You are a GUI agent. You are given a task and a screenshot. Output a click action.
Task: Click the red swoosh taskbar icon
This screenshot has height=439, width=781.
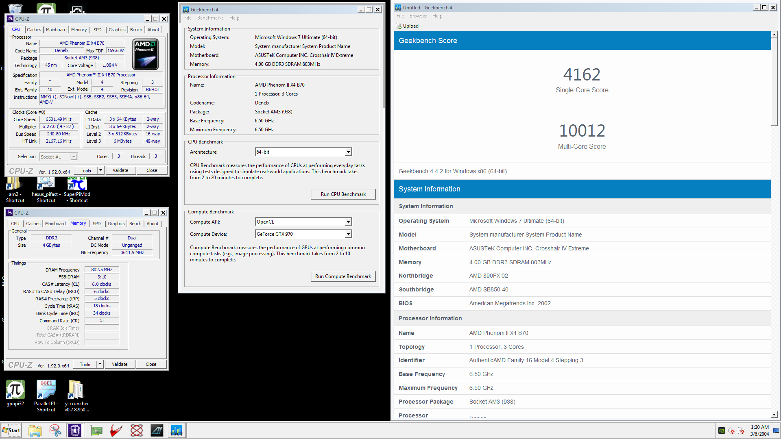[116, 430]
